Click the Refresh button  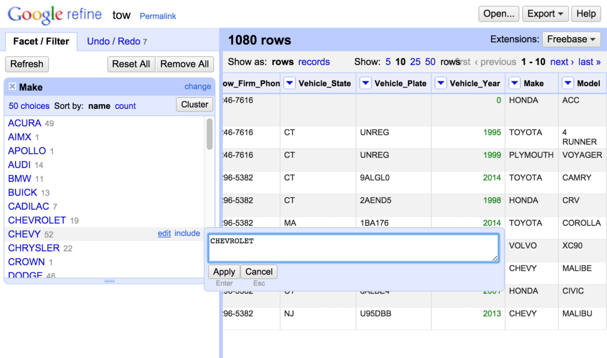26,64
